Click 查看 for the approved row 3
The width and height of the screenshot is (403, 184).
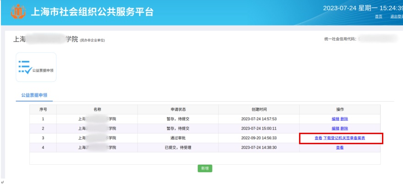tap(318, 138)
